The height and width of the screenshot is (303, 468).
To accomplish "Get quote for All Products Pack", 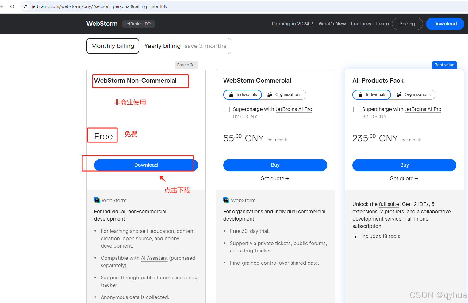I will click(x=404, y=178).
